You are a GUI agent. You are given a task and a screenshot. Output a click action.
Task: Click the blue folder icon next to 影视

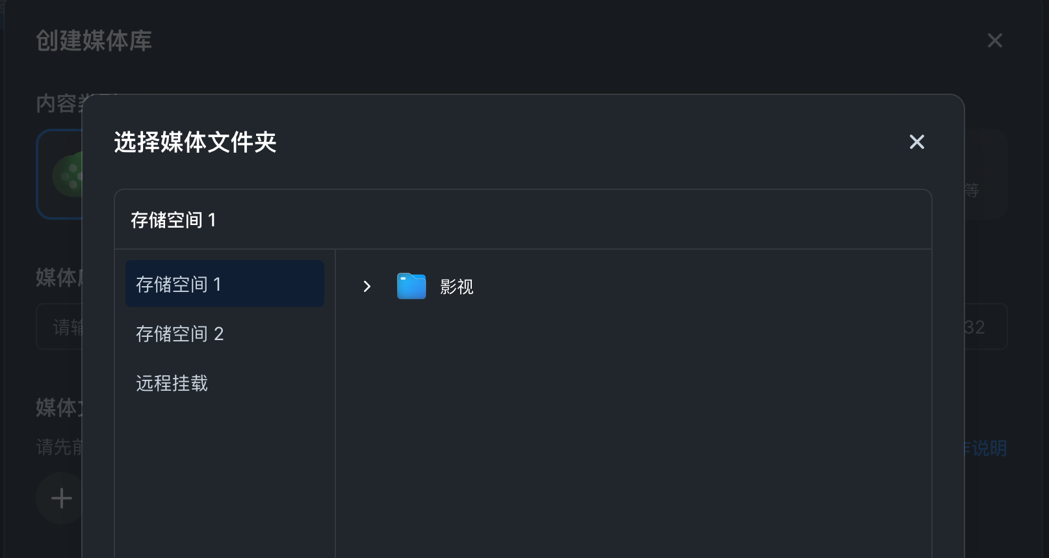[x=410, y=286]
